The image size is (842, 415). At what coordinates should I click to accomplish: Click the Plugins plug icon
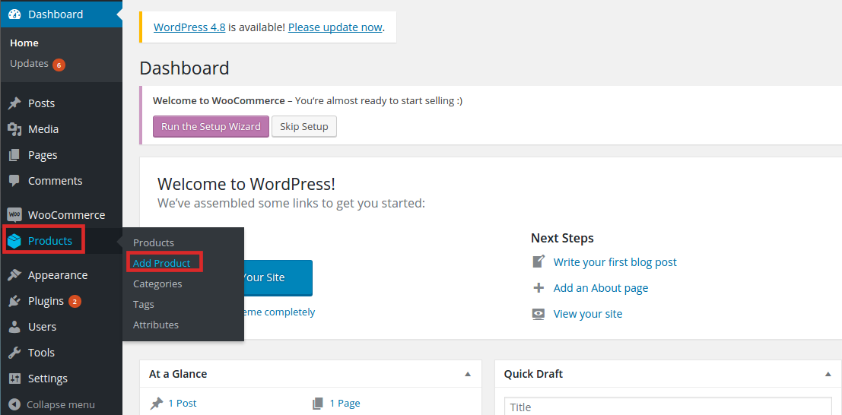coord(14,301)
